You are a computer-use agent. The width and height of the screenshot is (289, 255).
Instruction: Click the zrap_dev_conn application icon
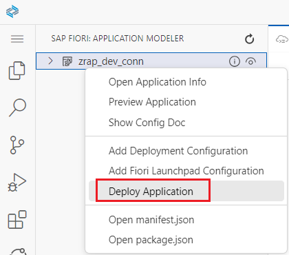click(67, 61)
